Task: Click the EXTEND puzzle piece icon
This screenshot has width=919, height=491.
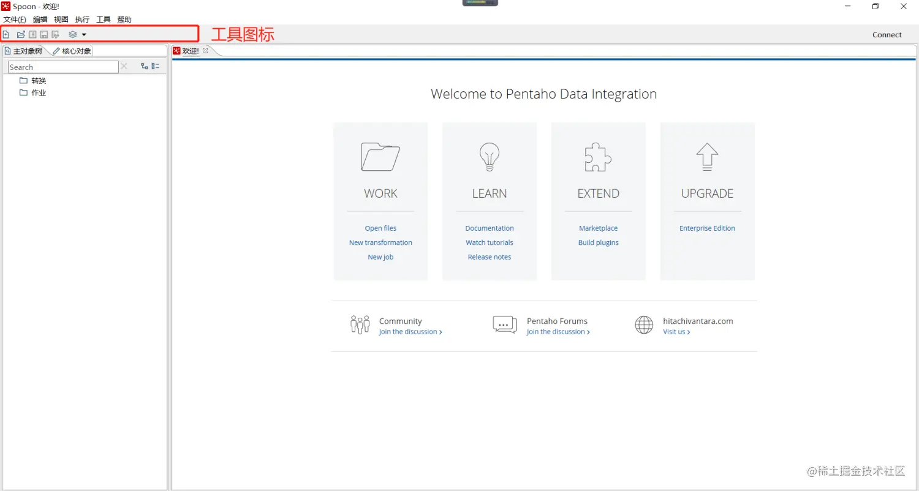Action: coord(598,157)
